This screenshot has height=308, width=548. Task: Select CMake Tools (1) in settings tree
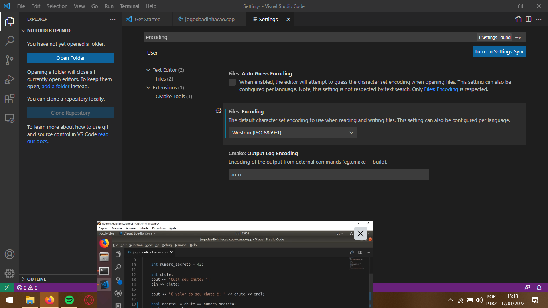tap(174, 96)
